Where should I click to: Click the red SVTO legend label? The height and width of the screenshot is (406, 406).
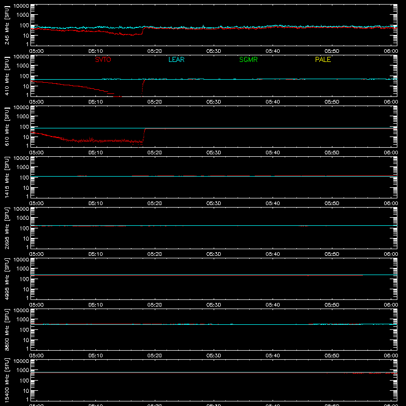coord(103,59)
